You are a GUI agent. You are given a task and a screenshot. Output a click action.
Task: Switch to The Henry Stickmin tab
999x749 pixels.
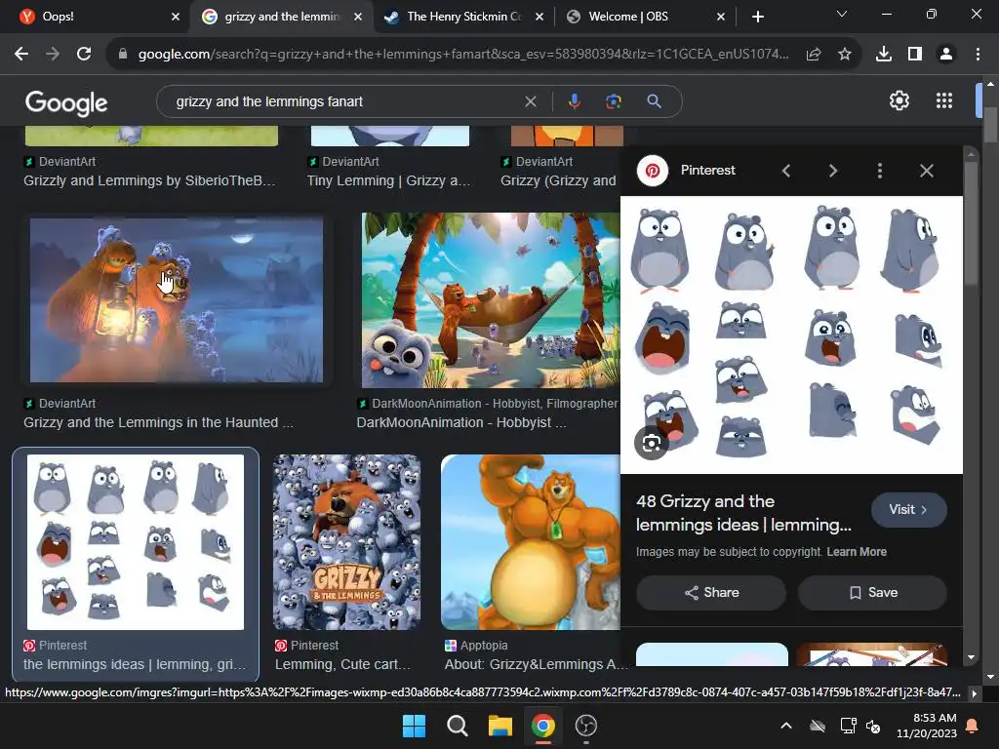463,17
